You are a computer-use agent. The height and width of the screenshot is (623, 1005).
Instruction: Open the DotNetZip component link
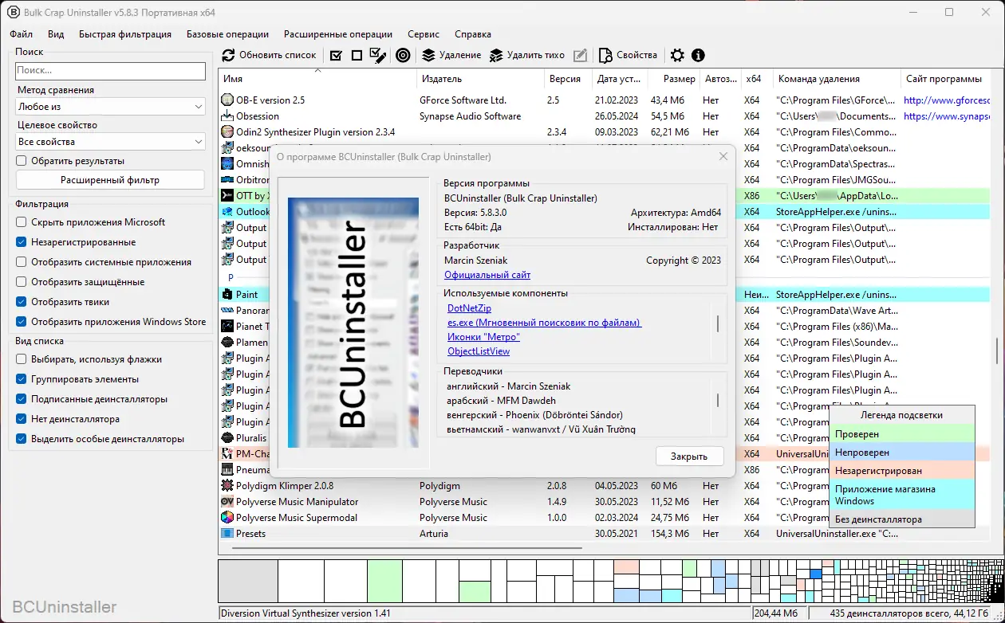(469, 308)
